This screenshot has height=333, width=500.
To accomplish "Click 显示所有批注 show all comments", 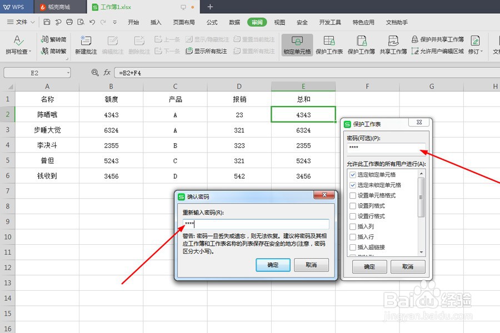I will coord(207,51).
